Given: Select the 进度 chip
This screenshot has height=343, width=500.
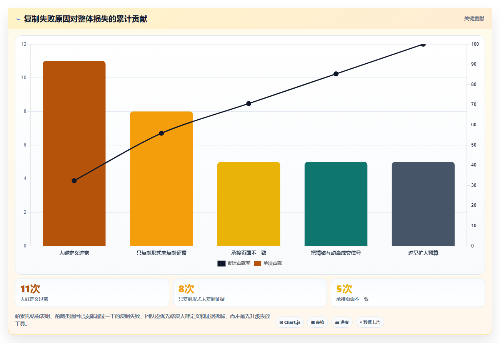Looking at the screenshot, I should [x=342, y=322].
